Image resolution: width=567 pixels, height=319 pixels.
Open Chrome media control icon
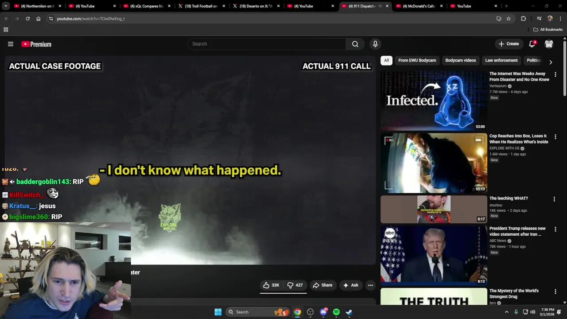tap(539, 19)
